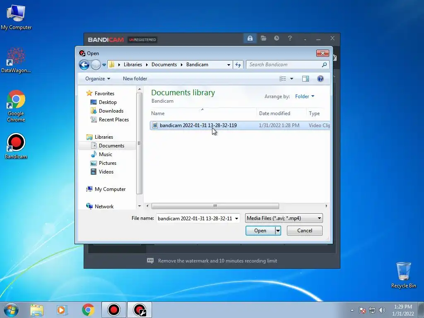This screenshot has width=424, height=318.
Task: Click the blue Get help icon
Action: click(320, 79)
